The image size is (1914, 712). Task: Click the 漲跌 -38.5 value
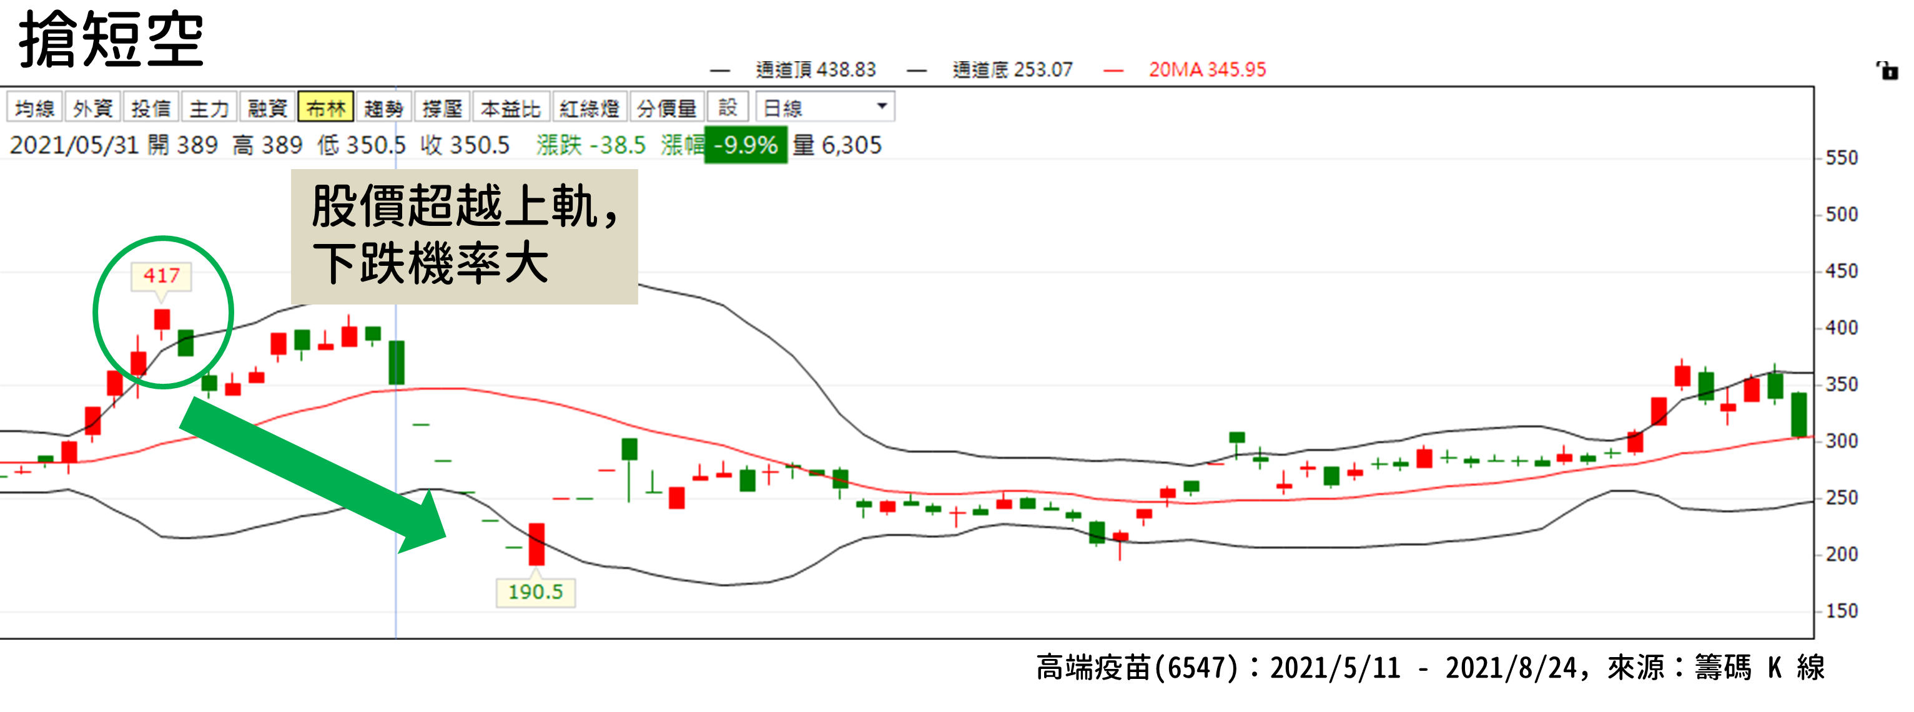click(x=591, y=145)
